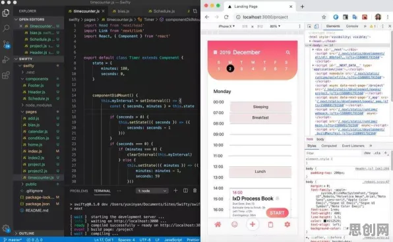Viewport: 393px width, 242px height.
Task: Open the VS Code Explorer view icon
Action: (6, 13)
